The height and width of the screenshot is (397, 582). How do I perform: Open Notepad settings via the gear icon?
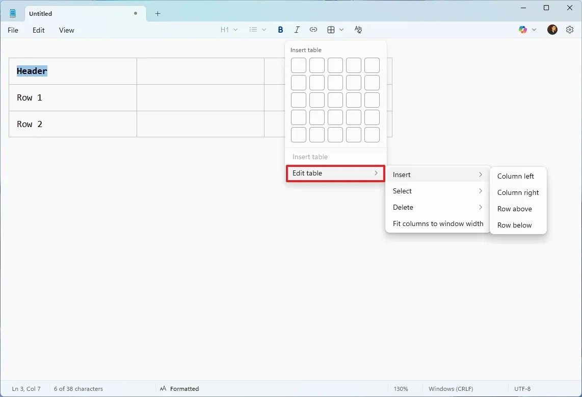(x=570, y=30)
